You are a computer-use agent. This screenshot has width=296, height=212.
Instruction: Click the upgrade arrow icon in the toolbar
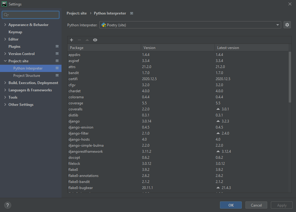87,40
